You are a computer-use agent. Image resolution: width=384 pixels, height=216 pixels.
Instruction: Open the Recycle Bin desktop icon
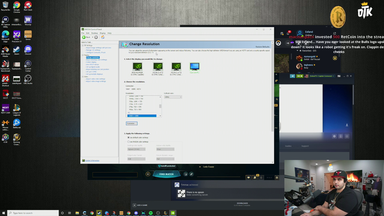coord(5,6)
